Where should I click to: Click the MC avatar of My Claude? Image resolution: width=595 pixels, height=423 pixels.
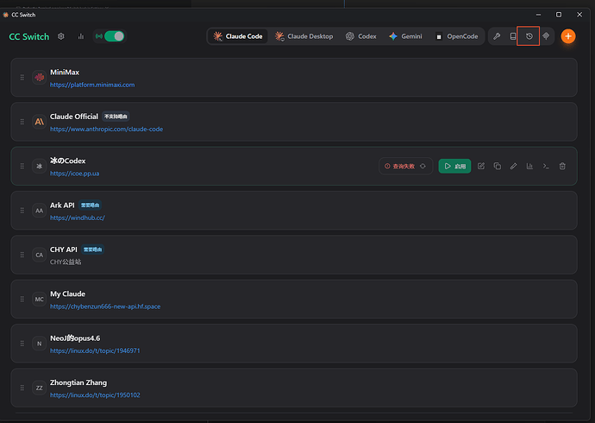(39, 300)
